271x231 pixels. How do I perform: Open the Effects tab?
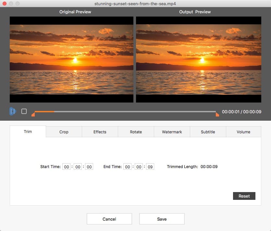point(100,132)
